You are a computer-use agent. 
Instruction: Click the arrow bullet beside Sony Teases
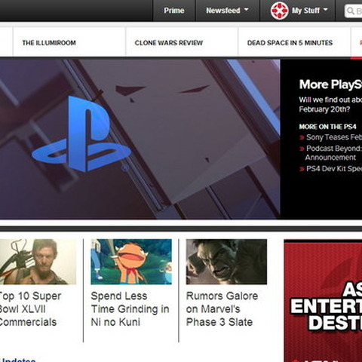pos(302,137)
